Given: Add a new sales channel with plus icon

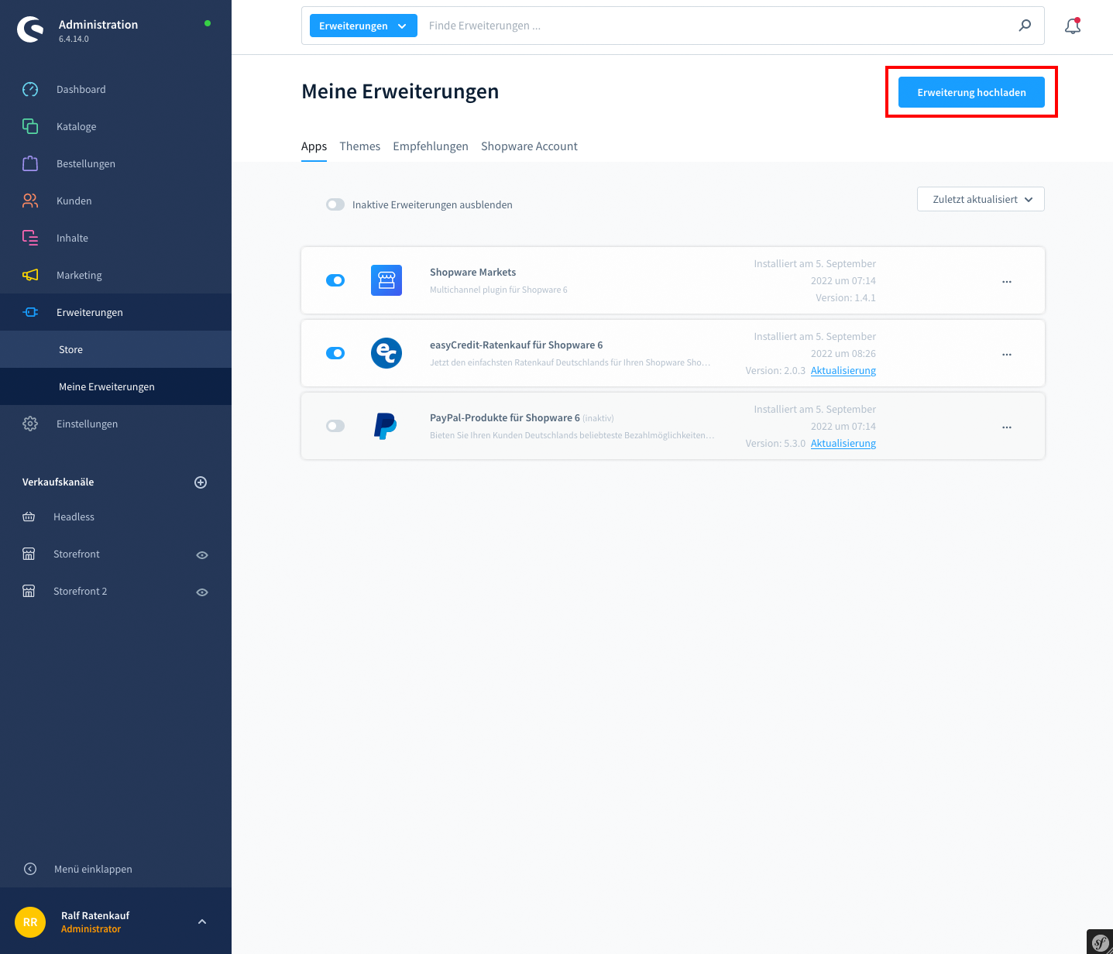Looking at the screenshot, I should click(x=201, y=482).
